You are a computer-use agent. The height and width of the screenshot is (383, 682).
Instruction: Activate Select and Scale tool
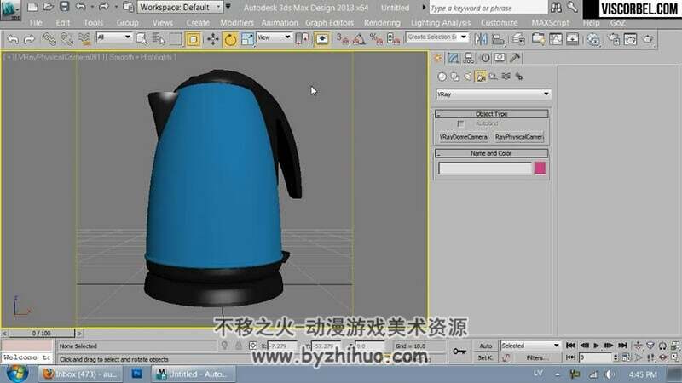click(x=247, y=39)
